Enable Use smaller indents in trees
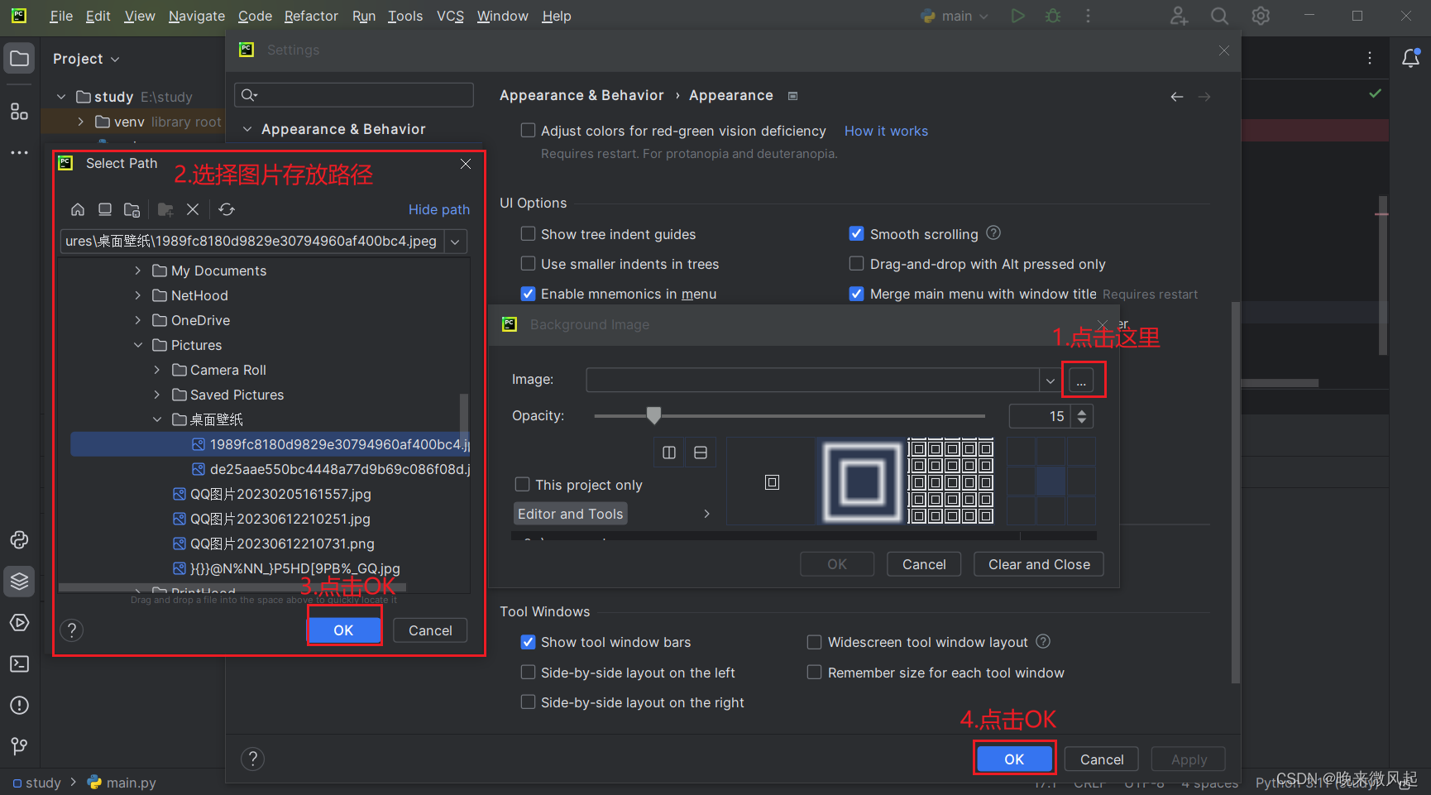1431x795 pixels. click(528, 263)
